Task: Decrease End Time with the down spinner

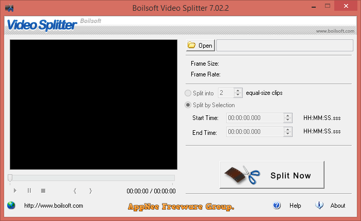Action: click(288, 134)
